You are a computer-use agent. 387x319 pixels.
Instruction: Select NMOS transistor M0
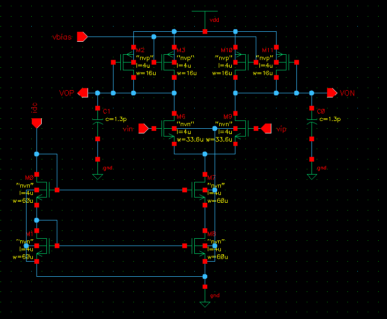coord(43,190)
